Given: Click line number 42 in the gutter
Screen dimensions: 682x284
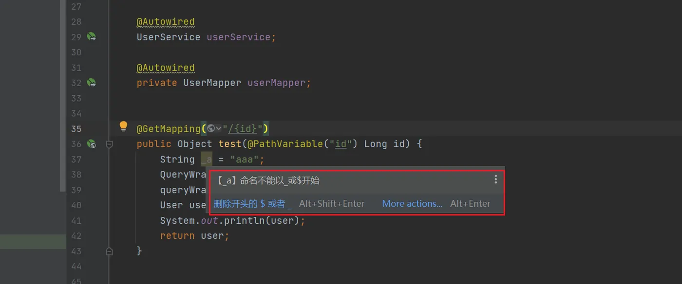Looking at the screenshot, I should 76,236.
